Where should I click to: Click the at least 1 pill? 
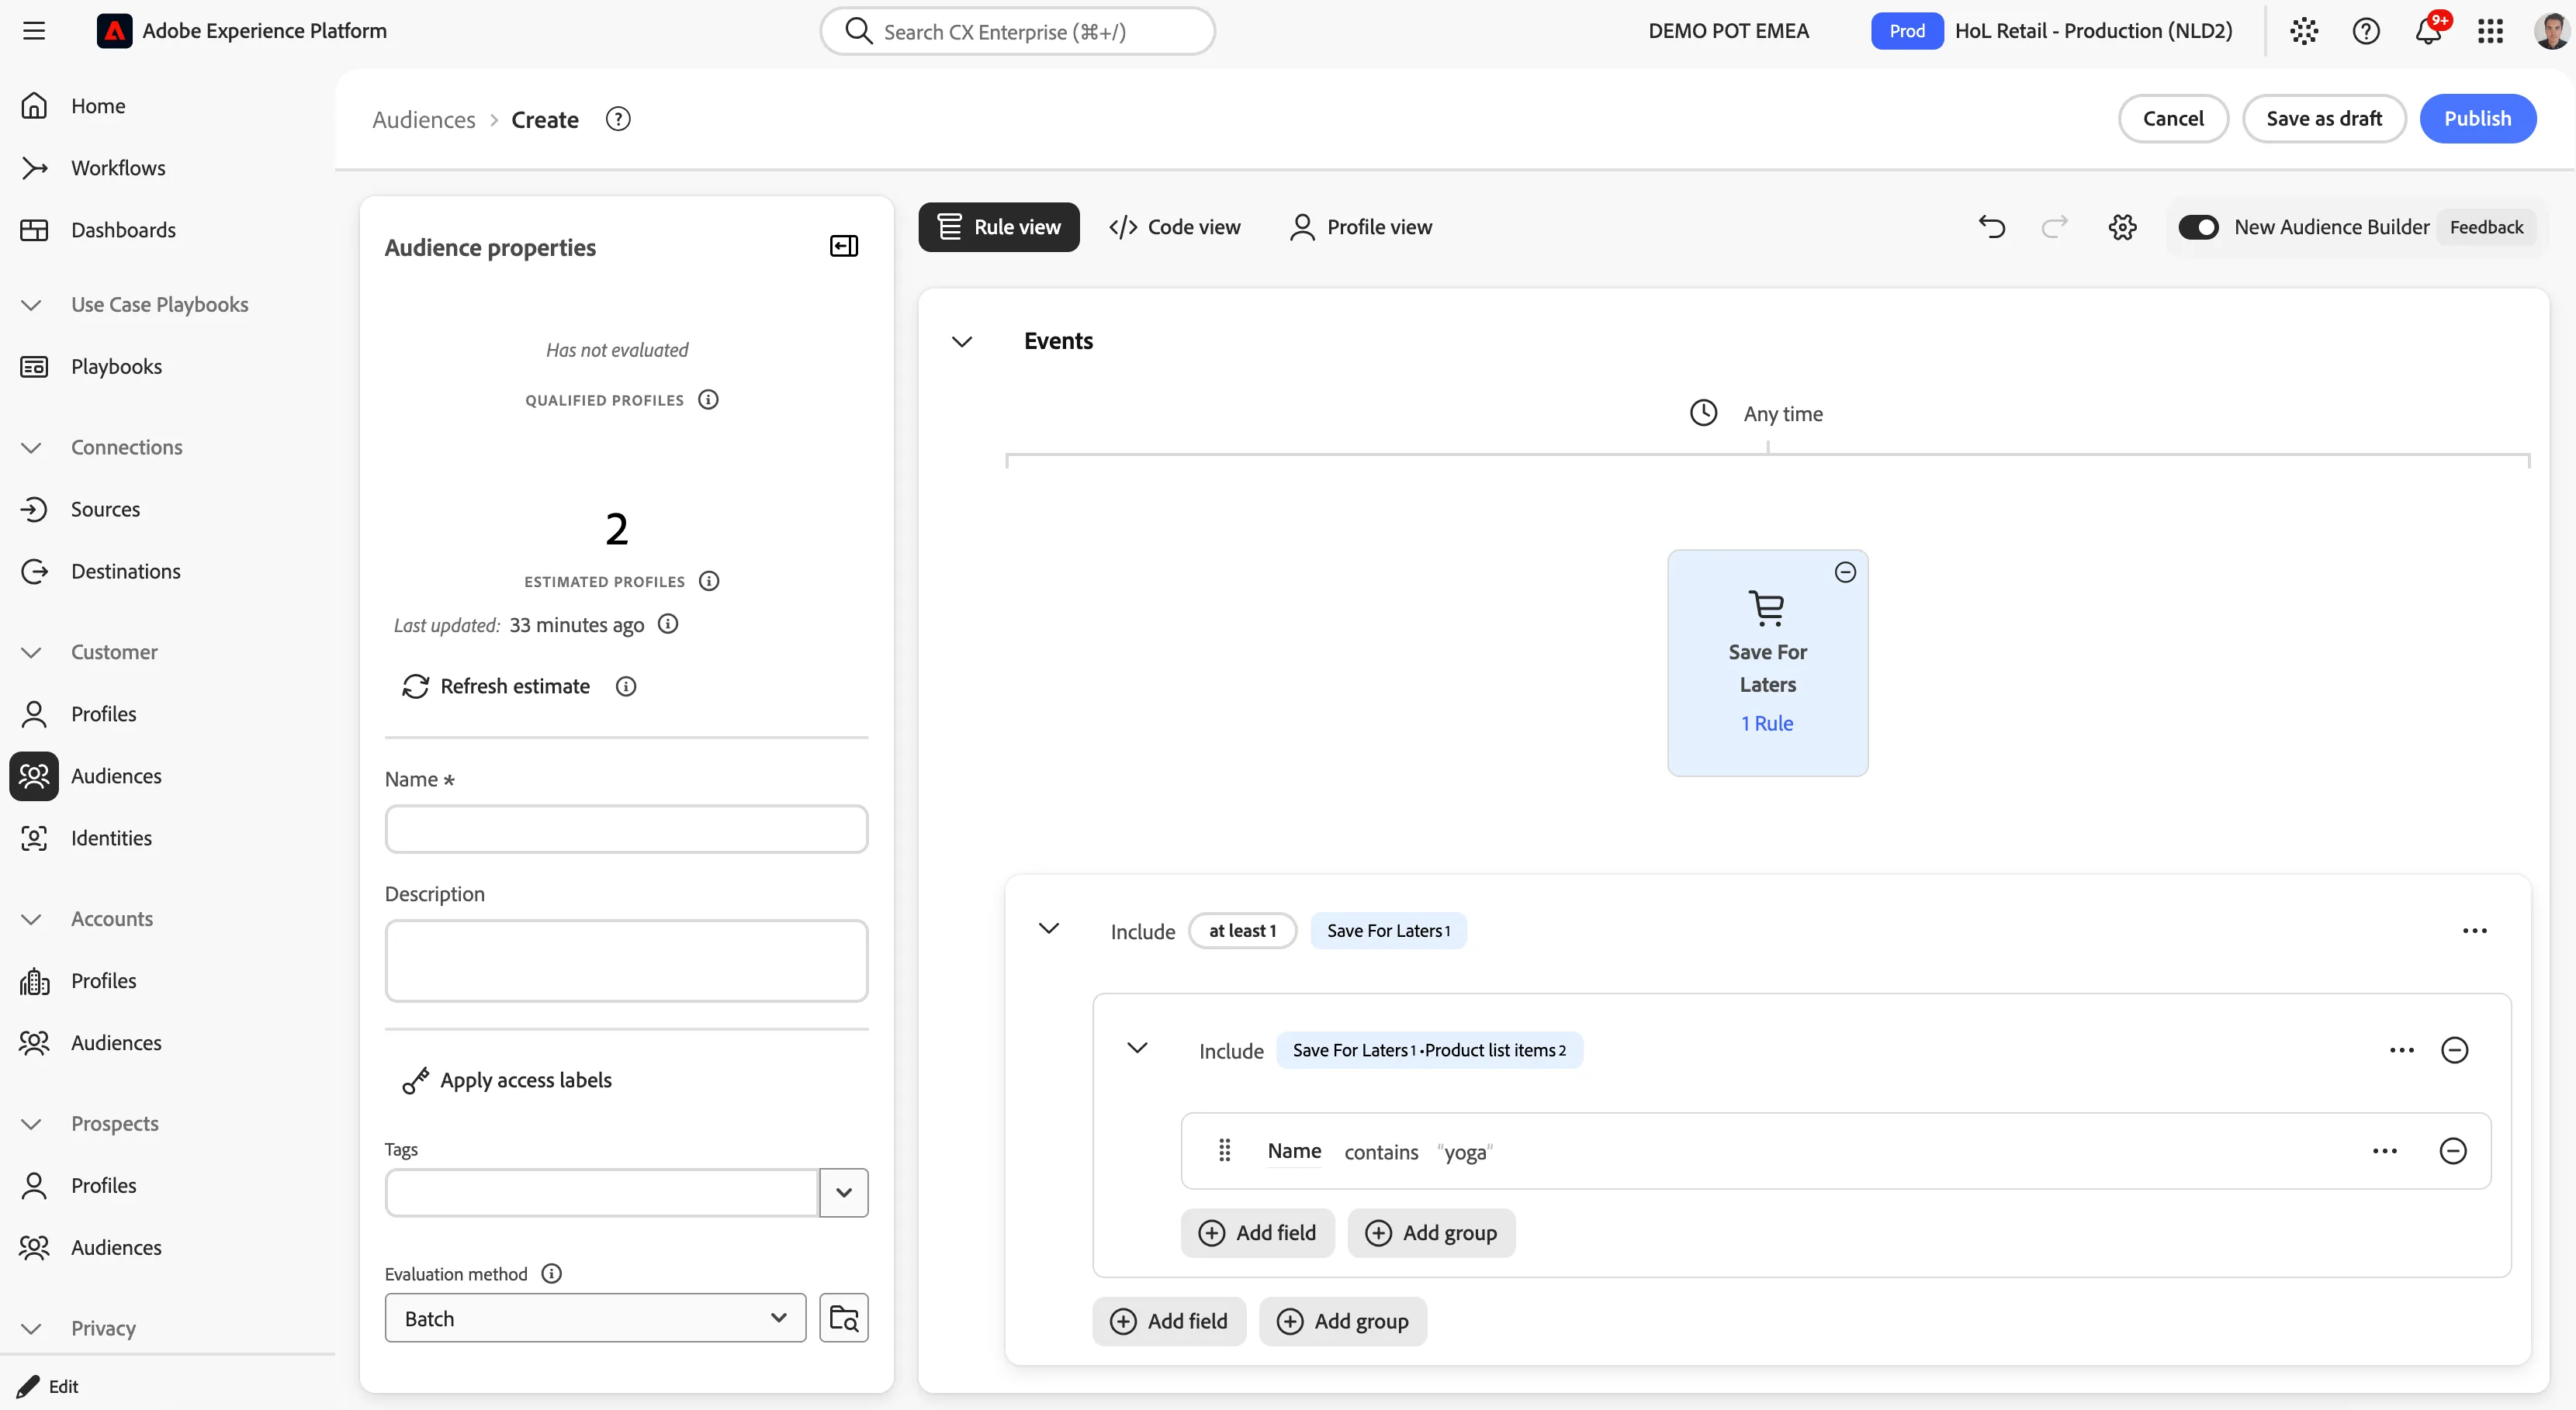pyautogui.click(x=1242, y=931)
